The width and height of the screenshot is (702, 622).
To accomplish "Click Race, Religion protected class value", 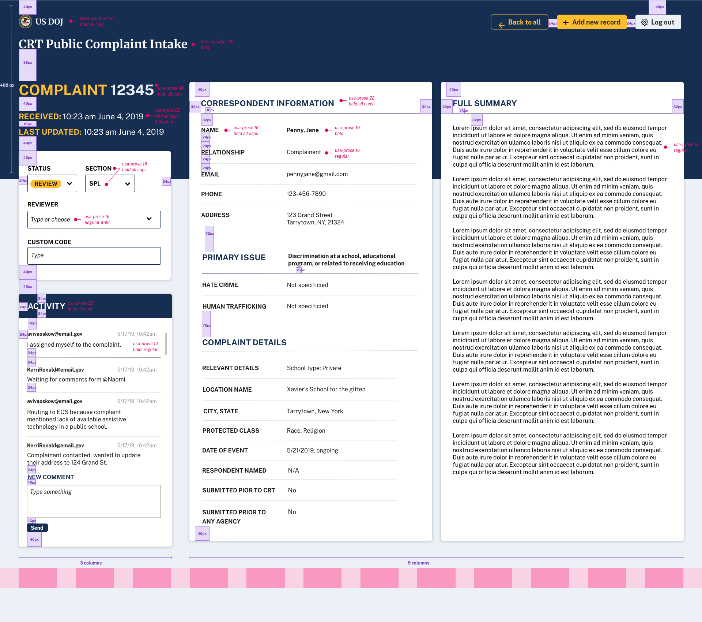I will [x=306, y=431].
